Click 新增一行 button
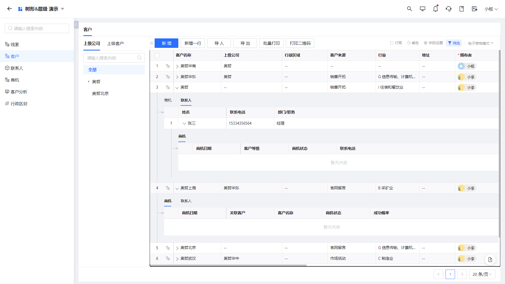505x284 pixels. click(x=193, y=43)
